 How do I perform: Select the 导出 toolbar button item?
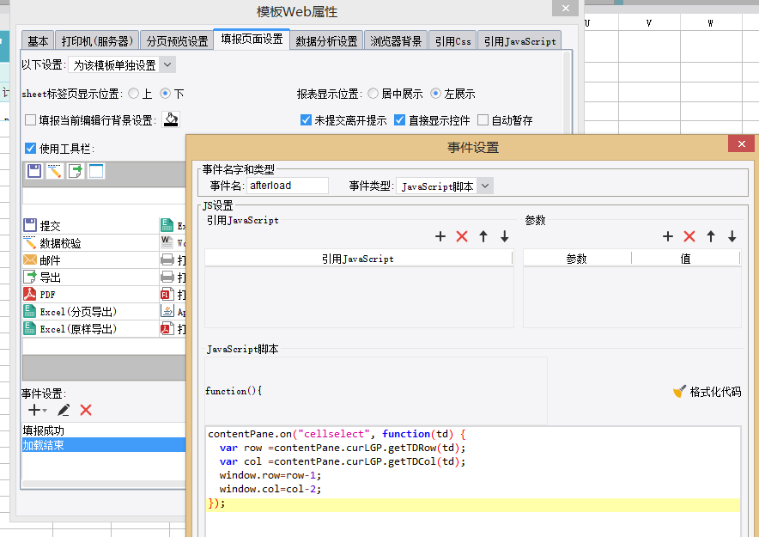tap(90, 277)
